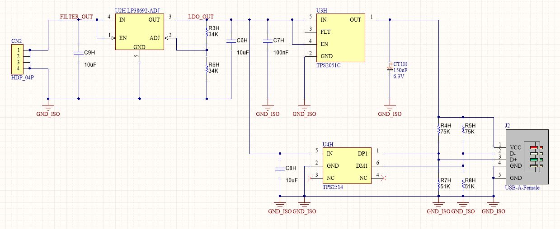
Task: Click the 10uF value of C8H
Action: 292,180
